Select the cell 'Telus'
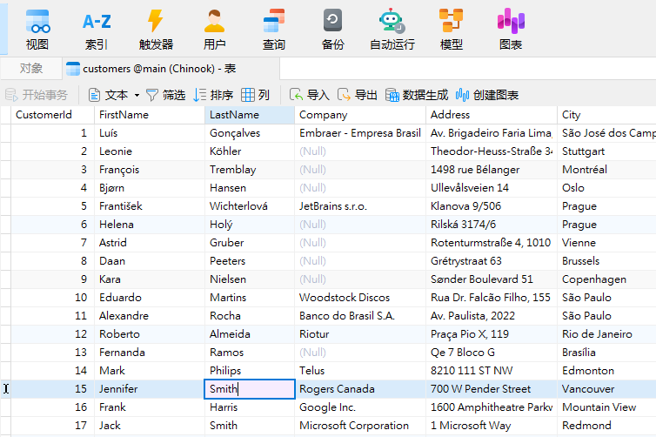The image size is (656, 437). click(360, 371)
